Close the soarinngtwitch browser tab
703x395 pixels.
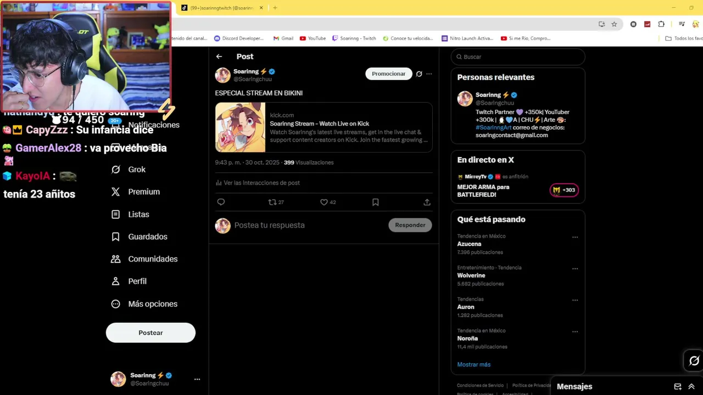point(261,8)
